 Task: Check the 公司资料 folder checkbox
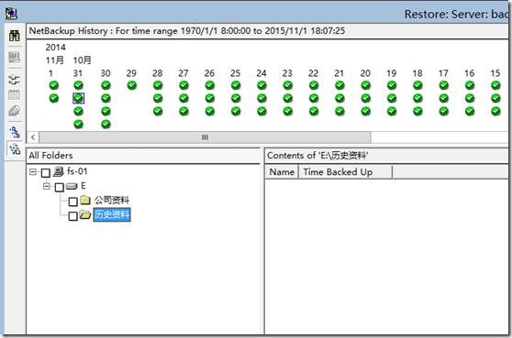[73, 202]
